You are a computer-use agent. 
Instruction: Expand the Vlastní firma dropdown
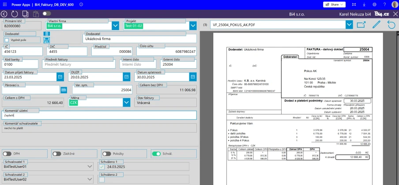115,26
